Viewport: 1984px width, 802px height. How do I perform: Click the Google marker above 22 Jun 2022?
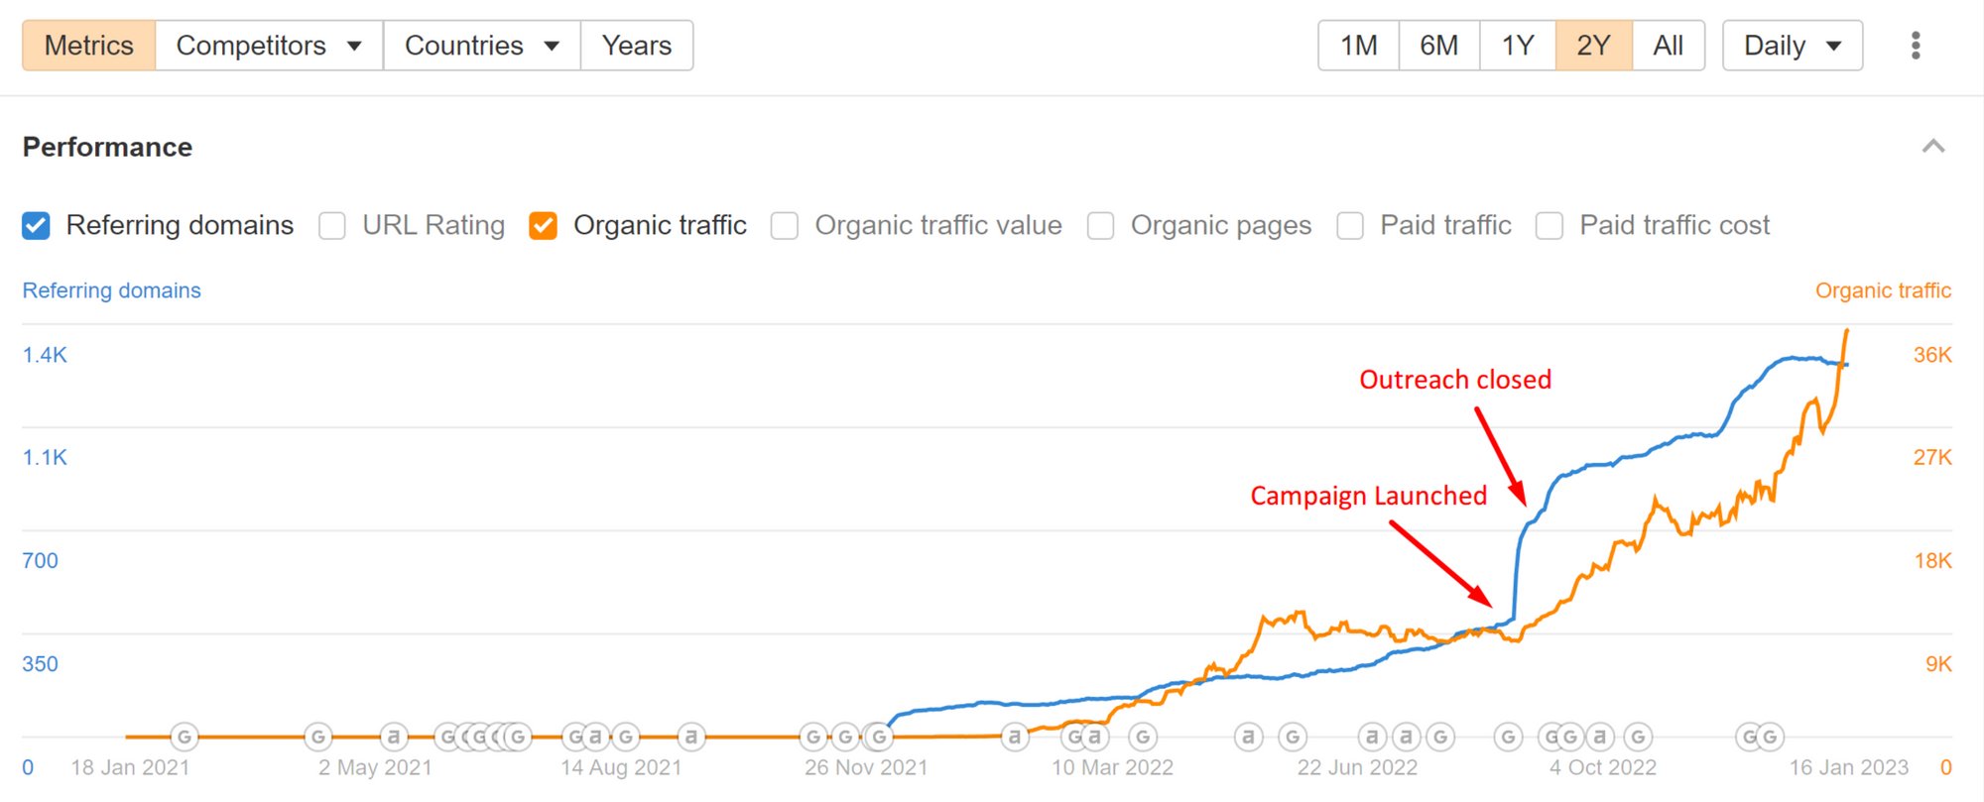(1293, 737)
